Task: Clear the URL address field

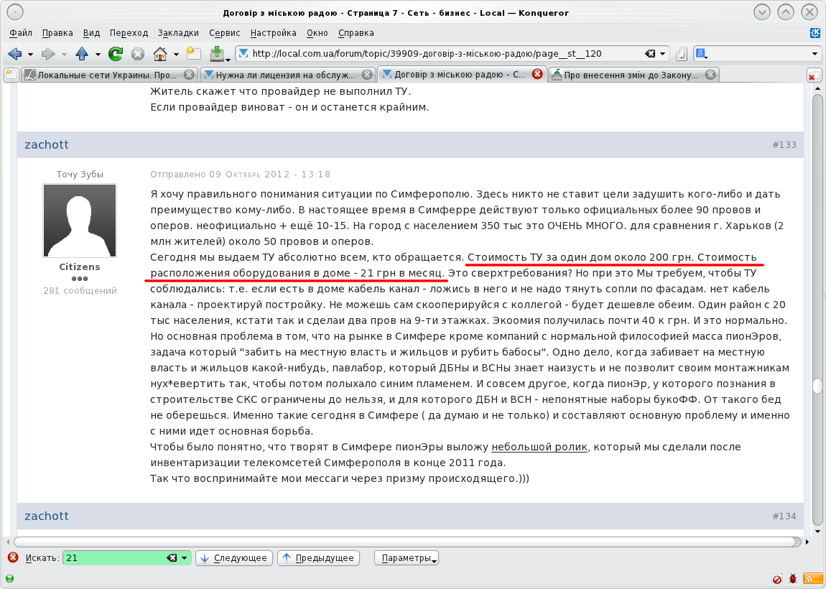Action: coord(650,54)
